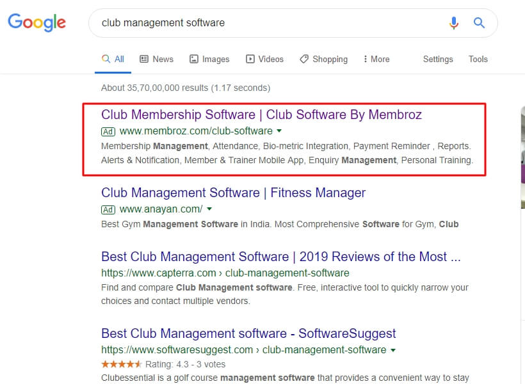Open Best Club Management Software 2019 Reviews link
This screenshot has height=384, width=525.
pyautogui.click(x=280, y=257)
